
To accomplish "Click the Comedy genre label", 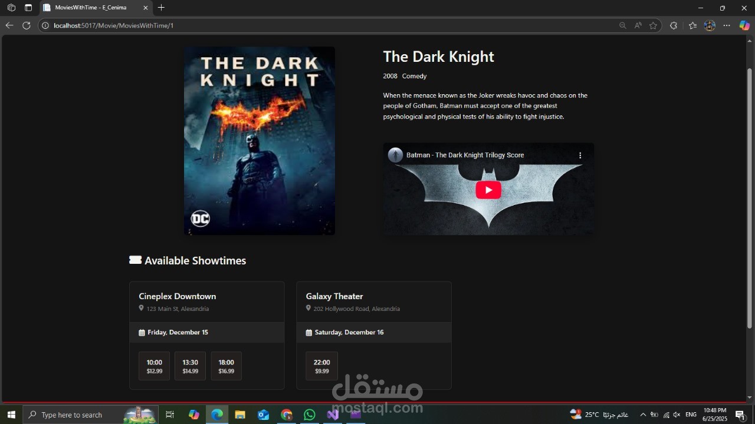I will [414, 76].
